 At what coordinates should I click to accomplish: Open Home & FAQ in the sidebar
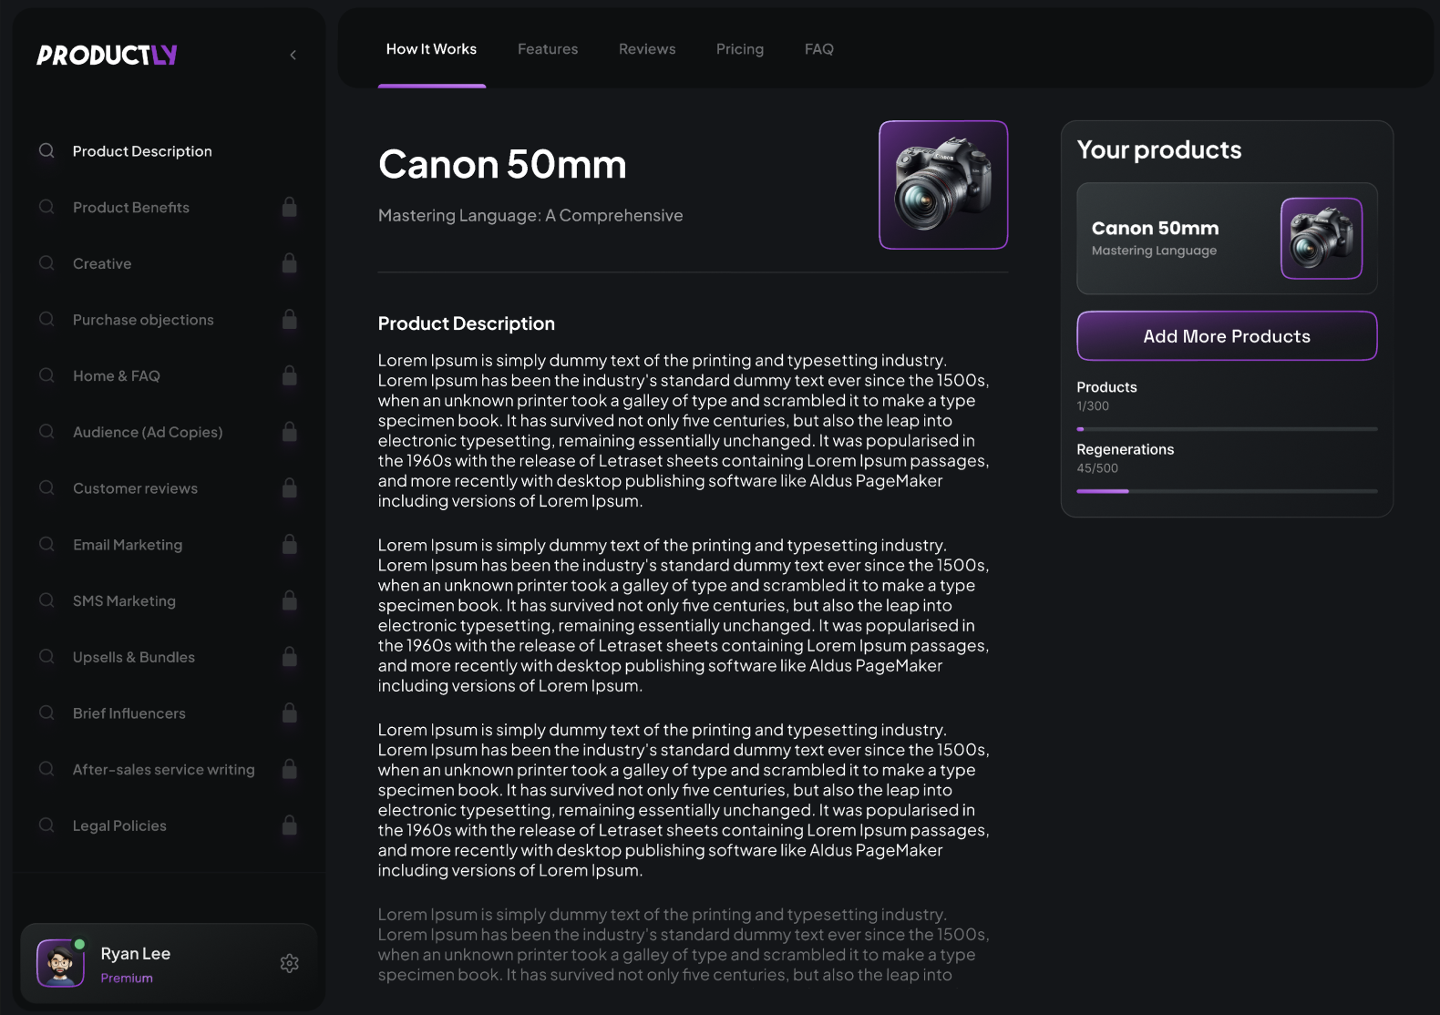[117, 375]
